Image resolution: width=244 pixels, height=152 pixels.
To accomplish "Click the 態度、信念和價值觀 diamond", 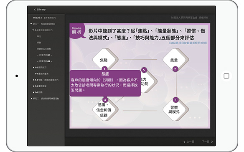I will 104,110.
